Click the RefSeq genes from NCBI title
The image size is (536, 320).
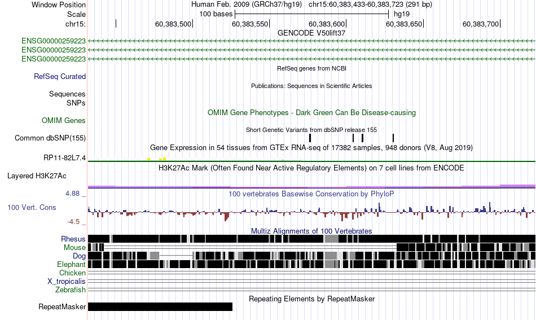(311, 68)
